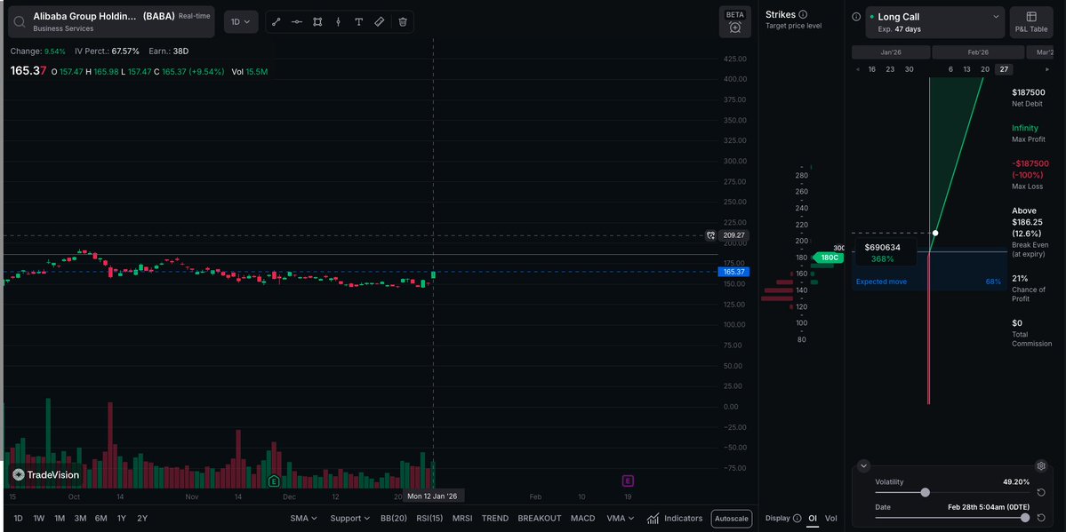Expand the Support indicator dropdown

(x=350, y=519)
